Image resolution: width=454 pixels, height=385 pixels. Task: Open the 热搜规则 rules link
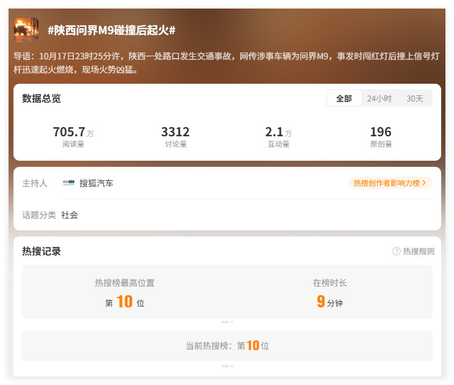tap(419, 251)
